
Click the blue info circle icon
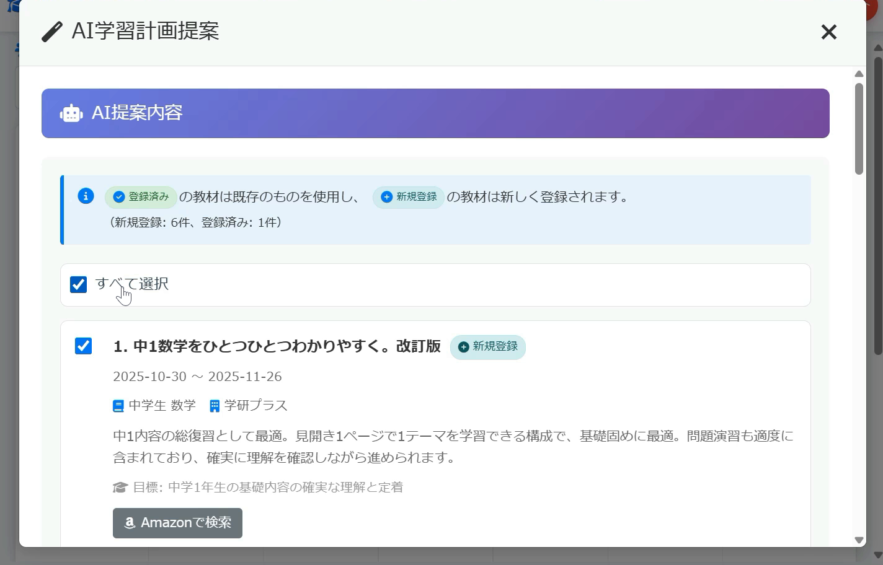point(86,196)
